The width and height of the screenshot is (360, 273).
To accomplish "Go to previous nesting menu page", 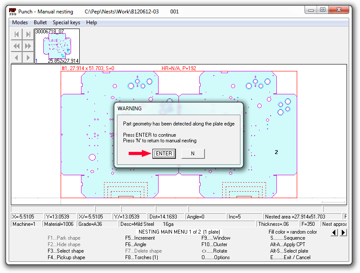I will 334,233.
